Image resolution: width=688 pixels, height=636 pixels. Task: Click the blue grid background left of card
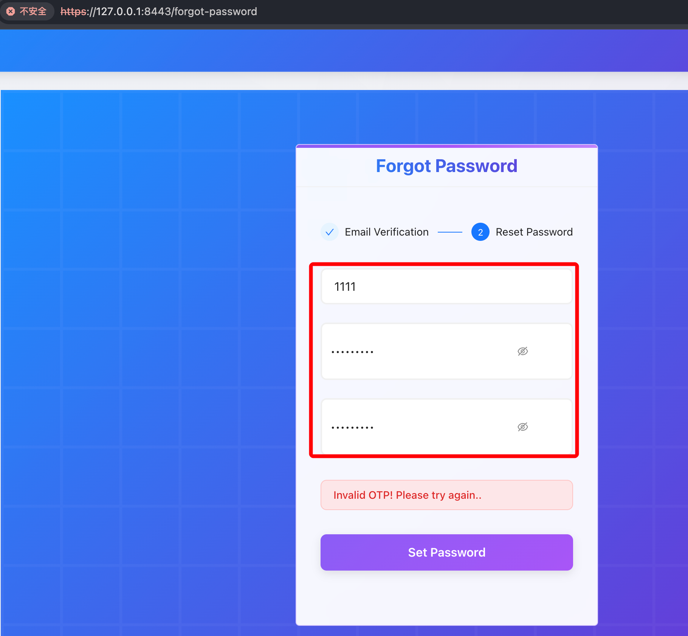click(x=151, y=340)
